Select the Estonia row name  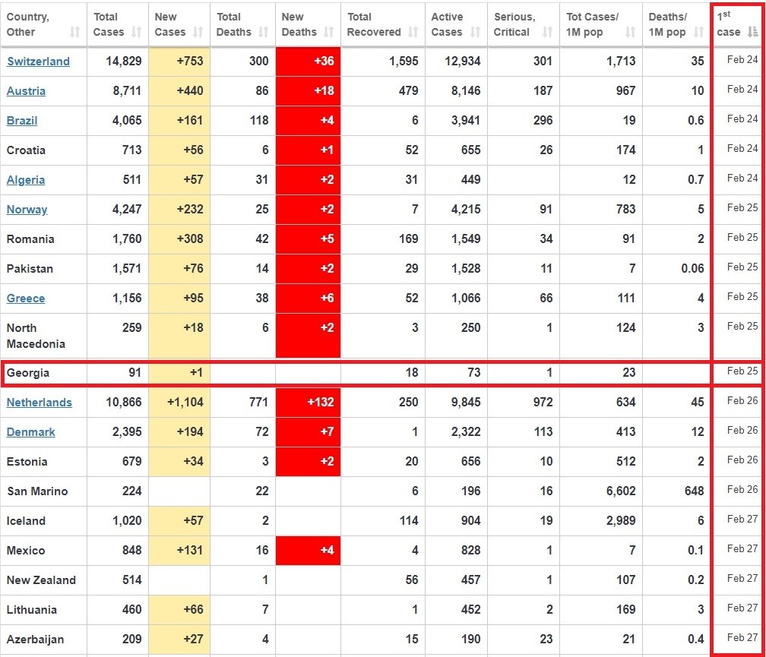click(x=27, y=462)
